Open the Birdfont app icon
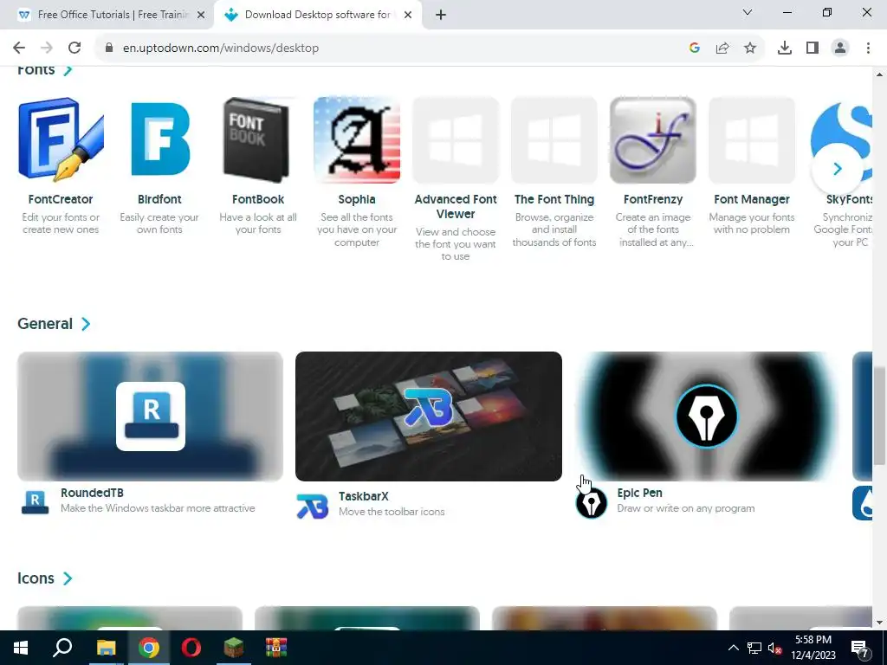 pyautogui.click(x=159, y=139)
